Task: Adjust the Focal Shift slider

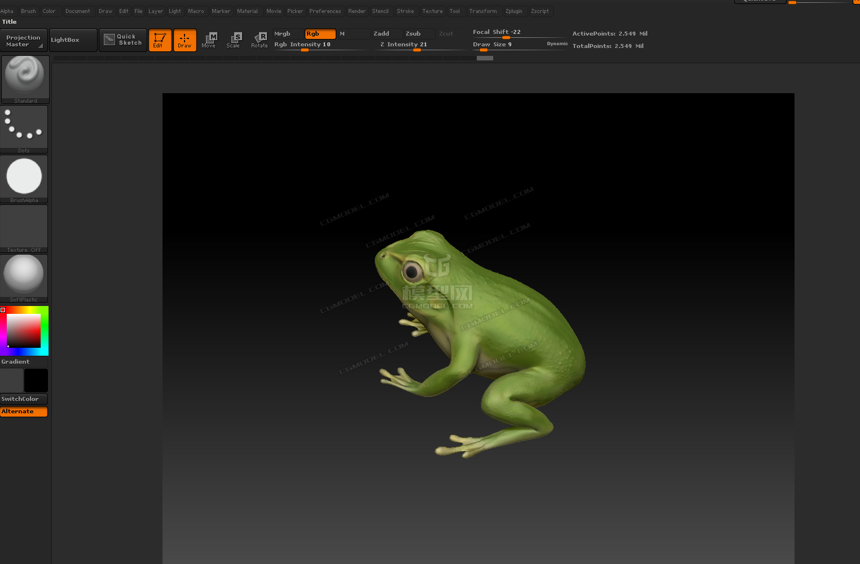Action: [519, 33]
